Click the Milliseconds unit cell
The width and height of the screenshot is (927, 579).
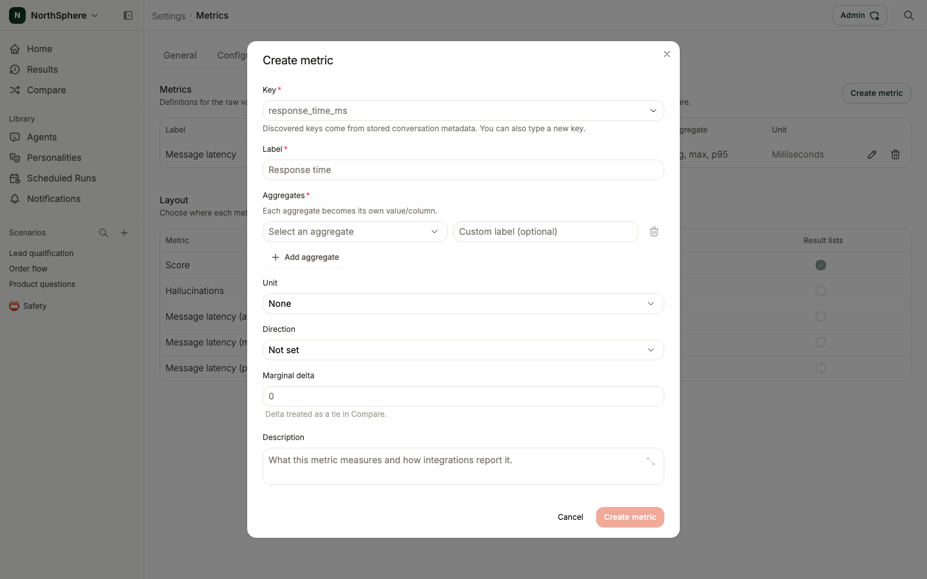(798, 154)
